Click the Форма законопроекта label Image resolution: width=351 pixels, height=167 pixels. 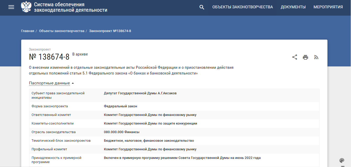[50, 106]
